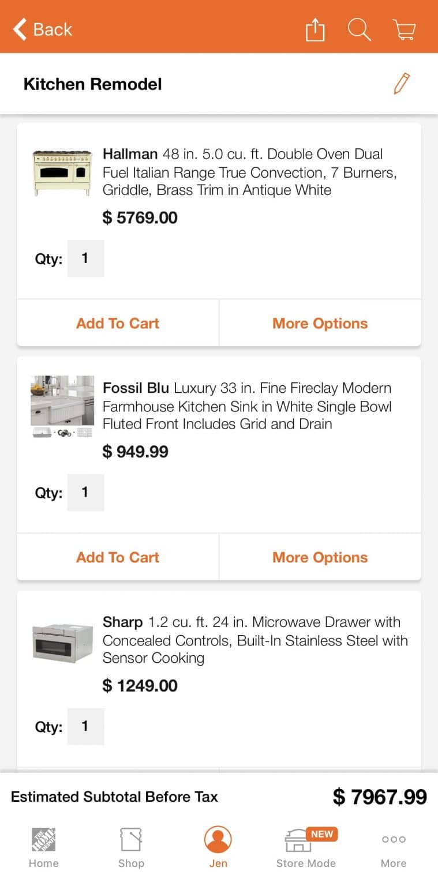Change quantity of Hallman range
Screen dimensions: 438x886
pos(85,258)
